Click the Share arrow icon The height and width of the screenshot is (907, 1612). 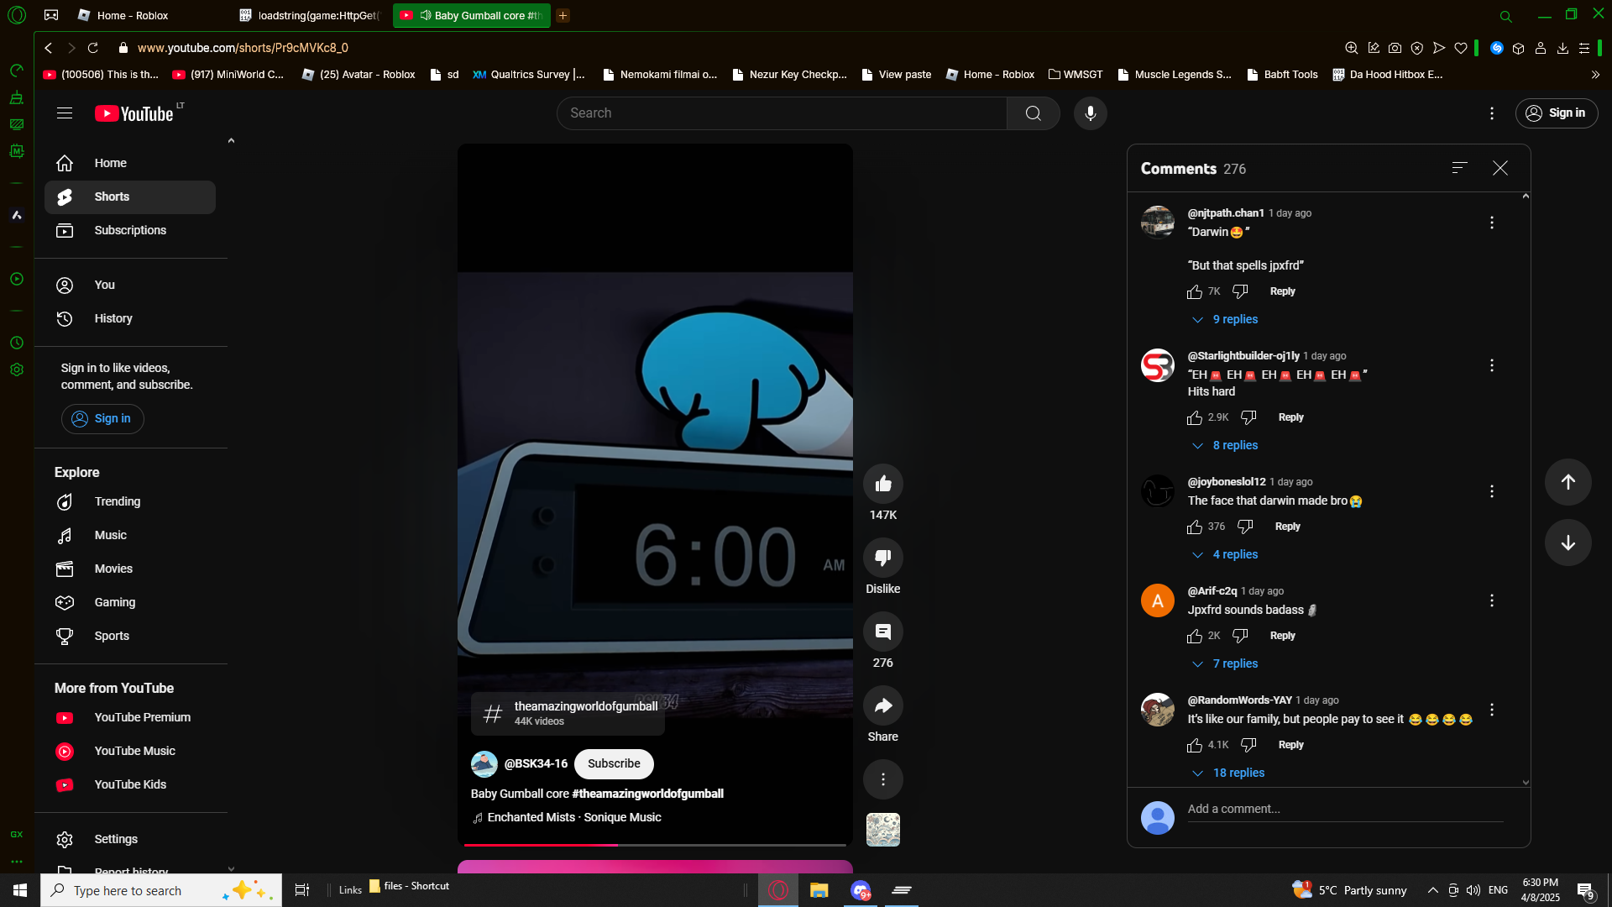882,705
